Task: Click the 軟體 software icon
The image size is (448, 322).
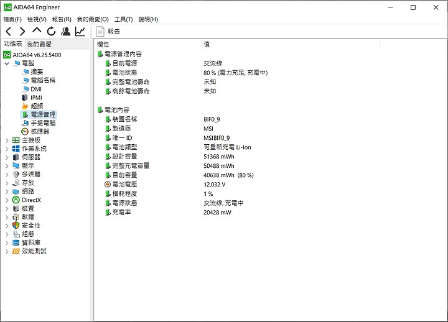Action: (16, 217)
